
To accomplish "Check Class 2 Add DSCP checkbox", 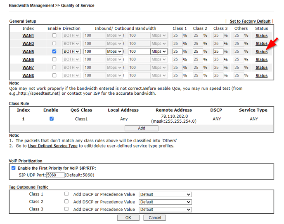I will (66, 201).
